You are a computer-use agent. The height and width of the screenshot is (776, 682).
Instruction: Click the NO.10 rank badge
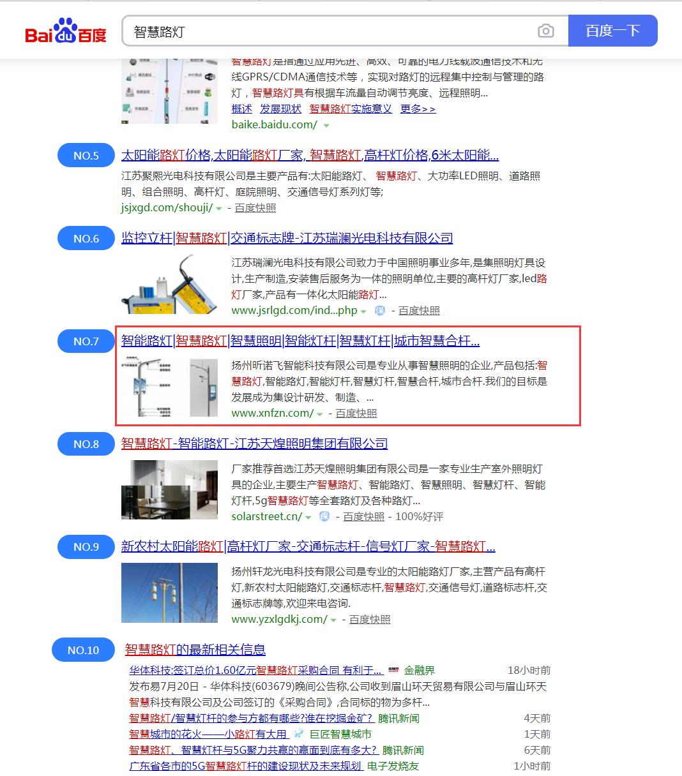pyautogui.click(x=84, y=650)
